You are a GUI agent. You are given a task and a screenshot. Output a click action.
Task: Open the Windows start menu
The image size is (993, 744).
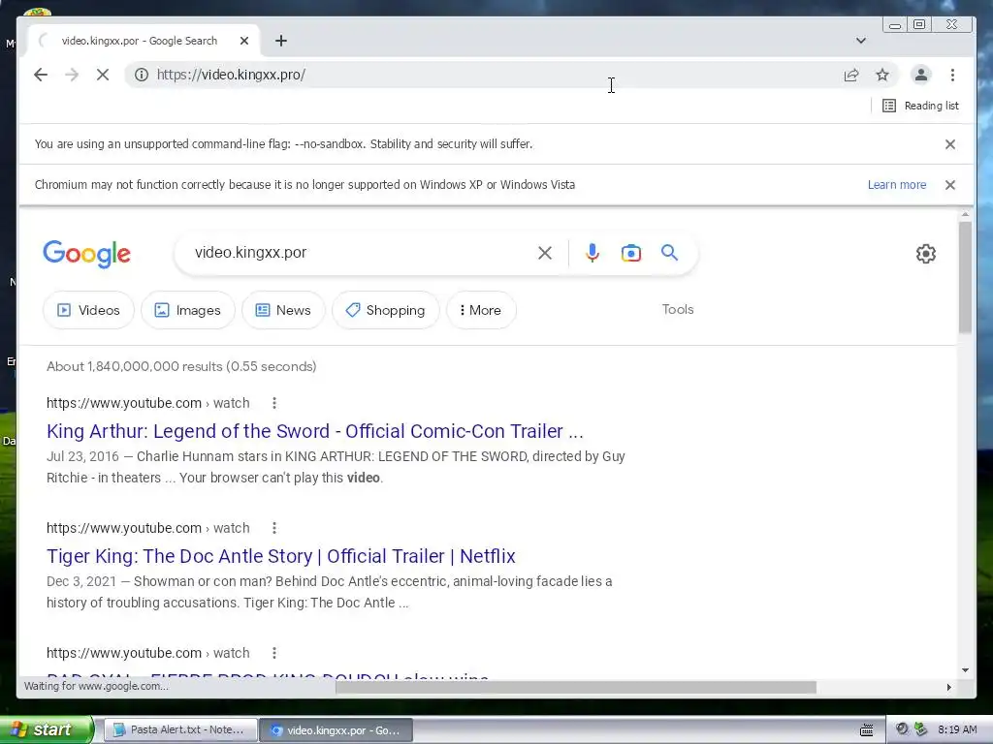(47, 729)
